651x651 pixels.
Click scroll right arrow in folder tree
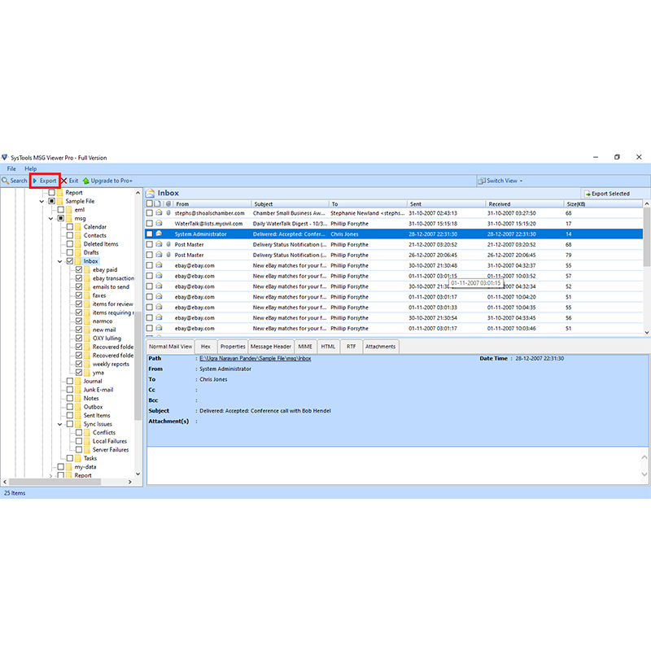(x=130, y=482)
